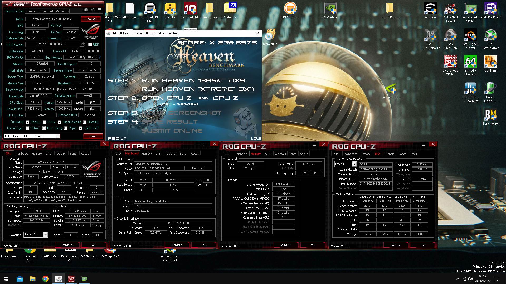Screen dimensions: 506x284
Task: Open the PCMark 10 desktop icon
Action: coord(190,11)
